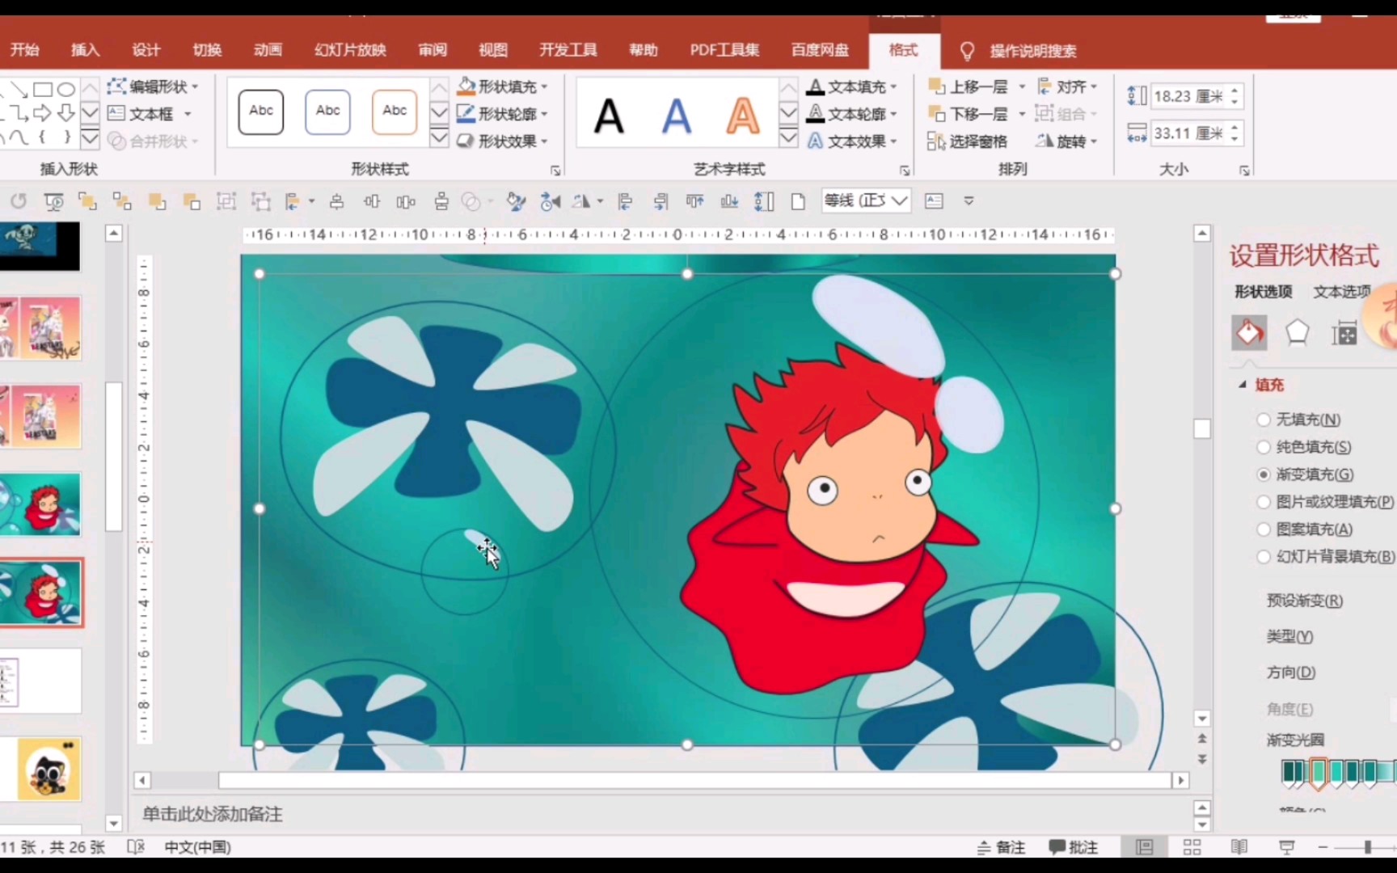Screen dimensions: 1397x873
Task: Click 下移一层 send backward
Action: (x=968, y=114)
